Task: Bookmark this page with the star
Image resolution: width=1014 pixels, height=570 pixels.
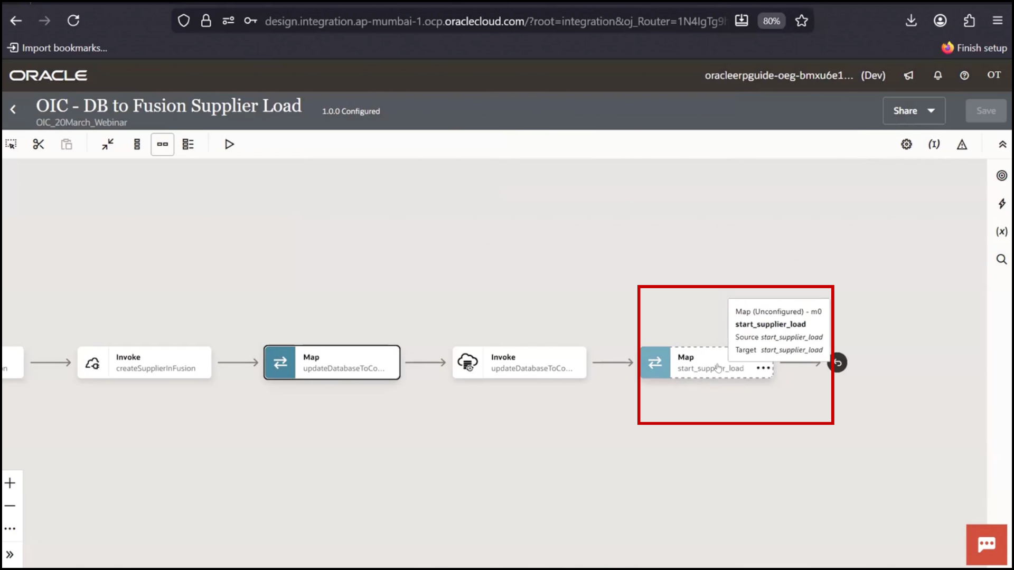Action: (802, 21)
